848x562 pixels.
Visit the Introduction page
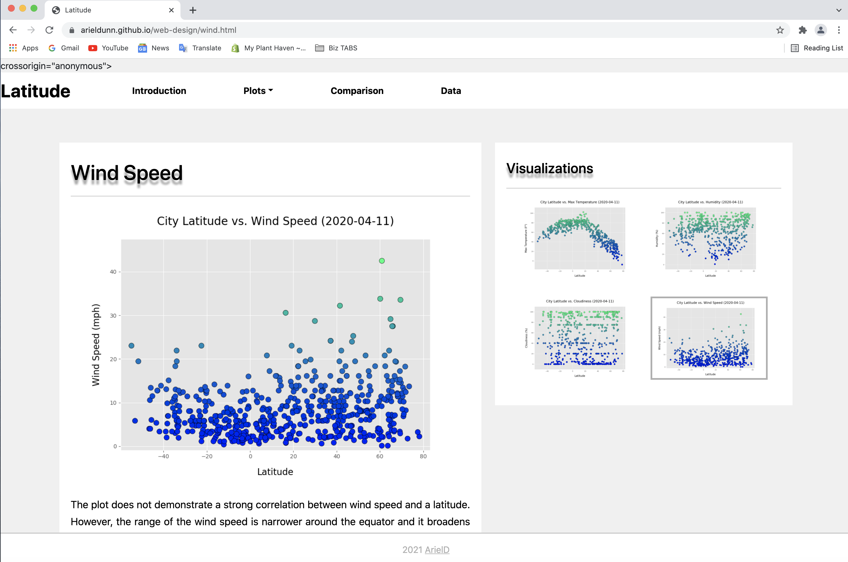tap(159, 91)
